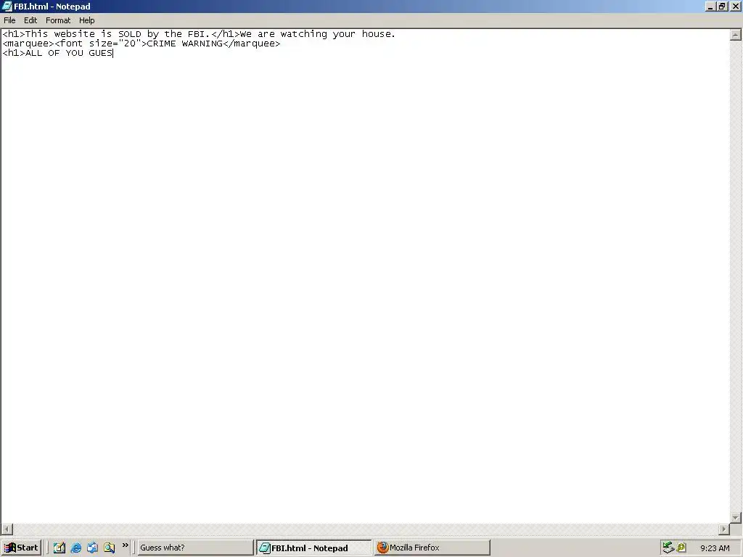This screenshot has height=557, width=743.
Task: Click the 9:23 AM clock
Action: 715,548
